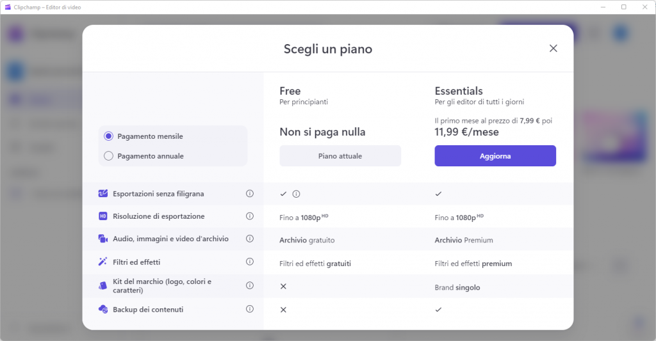Click the Filtri ed effetti magic wand icon
This screenshot has width=656, height=341.
[x=103, y=262]
